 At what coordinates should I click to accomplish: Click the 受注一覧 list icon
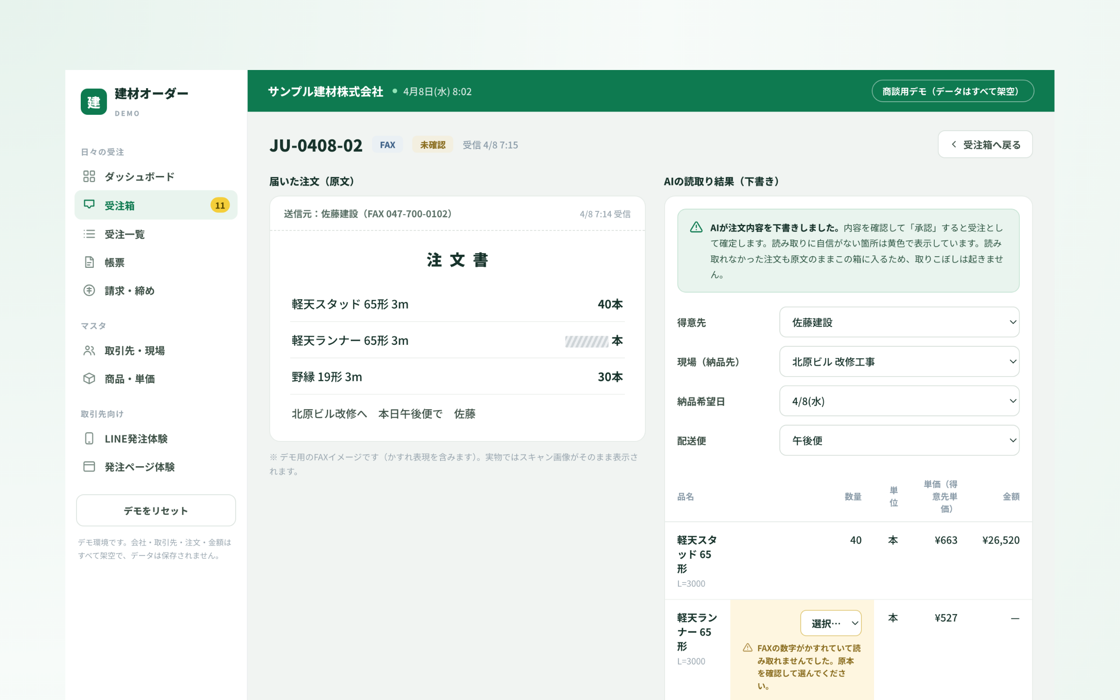[89, 234]
